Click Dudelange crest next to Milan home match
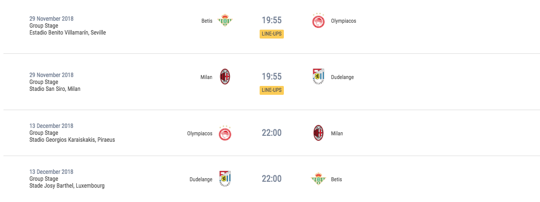The height and width of the screenshot is (202, 540). (x=318, y=77)
